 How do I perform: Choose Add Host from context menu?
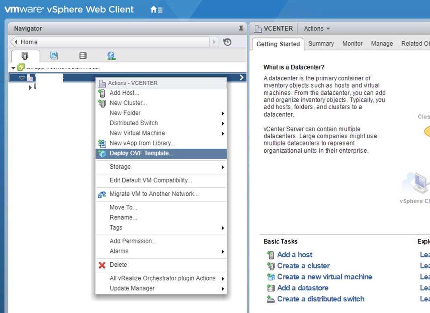coord(161,93)
